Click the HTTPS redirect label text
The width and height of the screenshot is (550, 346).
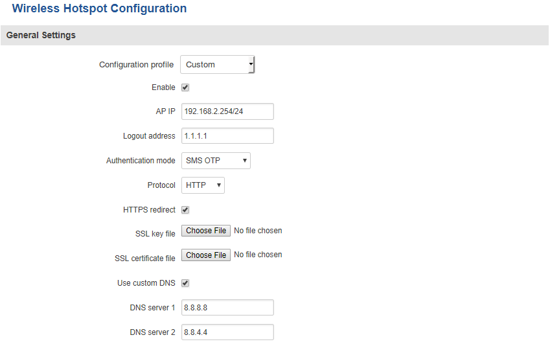149,210
